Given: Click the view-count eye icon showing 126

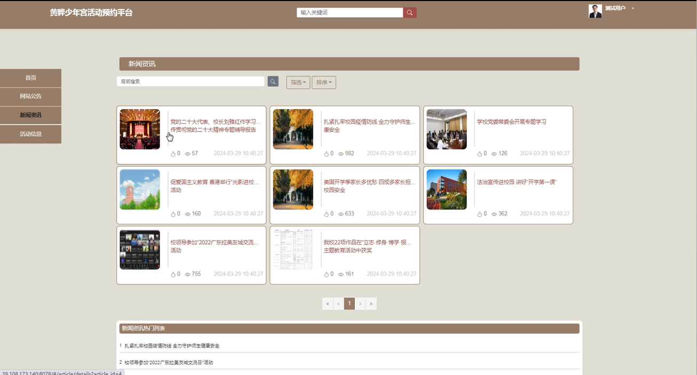Looking at the screenshot, I should click(x=494, y=154).
